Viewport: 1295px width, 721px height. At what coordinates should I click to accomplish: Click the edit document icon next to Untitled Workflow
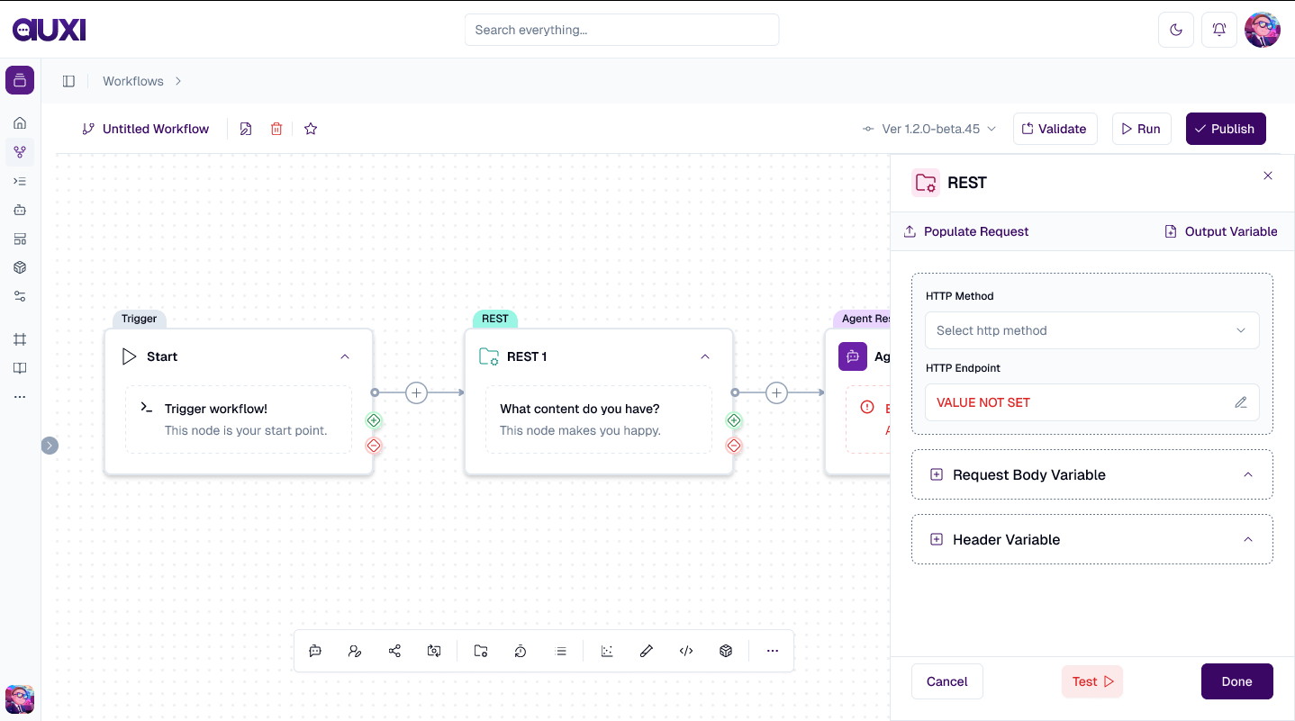pyautogui.click(x=246, y=129)
